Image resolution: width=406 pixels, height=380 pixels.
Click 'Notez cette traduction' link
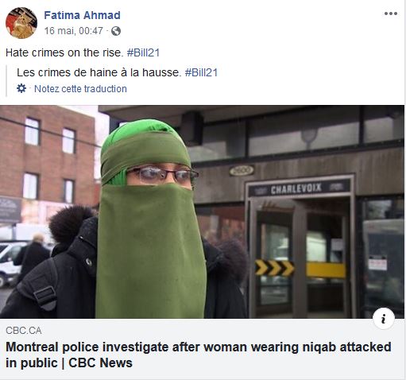80,89
